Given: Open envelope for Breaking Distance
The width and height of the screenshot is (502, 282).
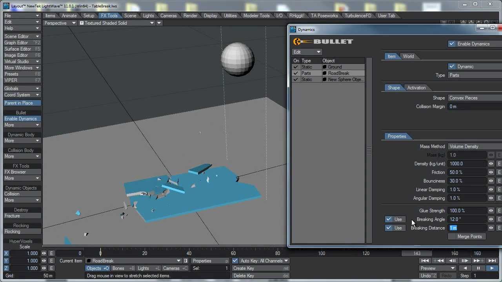Looking at the screenshot, I should coord(499,228).
